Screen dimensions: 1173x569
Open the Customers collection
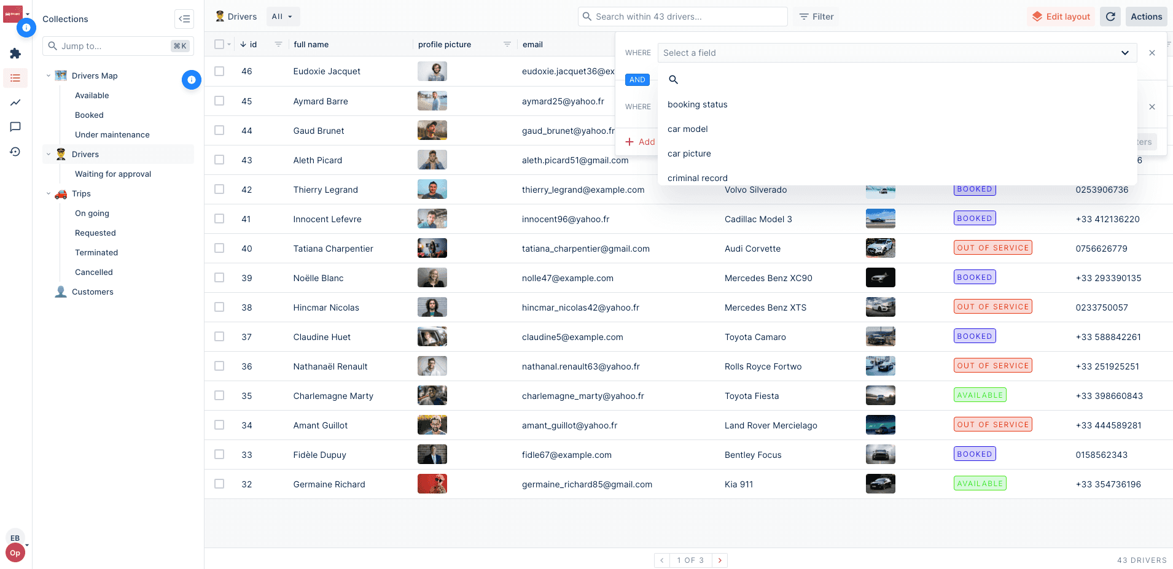[x=93, y=292]
